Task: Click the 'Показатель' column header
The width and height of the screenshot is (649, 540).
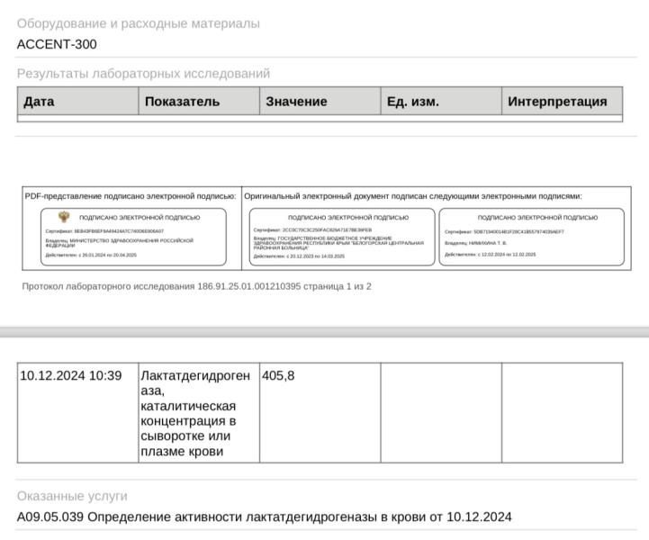Action: click(x=199, y=102)
